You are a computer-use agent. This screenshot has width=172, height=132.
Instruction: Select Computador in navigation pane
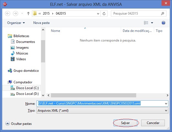(x=23, y=82)
